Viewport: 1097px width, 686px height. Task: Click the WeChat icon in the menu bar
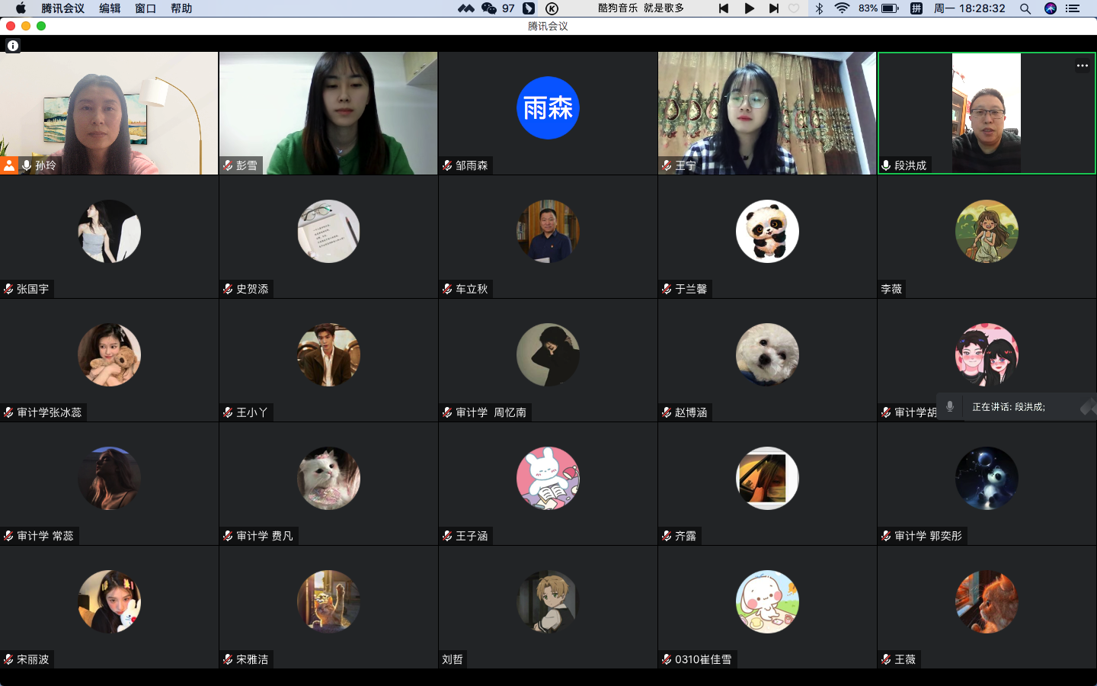click(489, 8)
